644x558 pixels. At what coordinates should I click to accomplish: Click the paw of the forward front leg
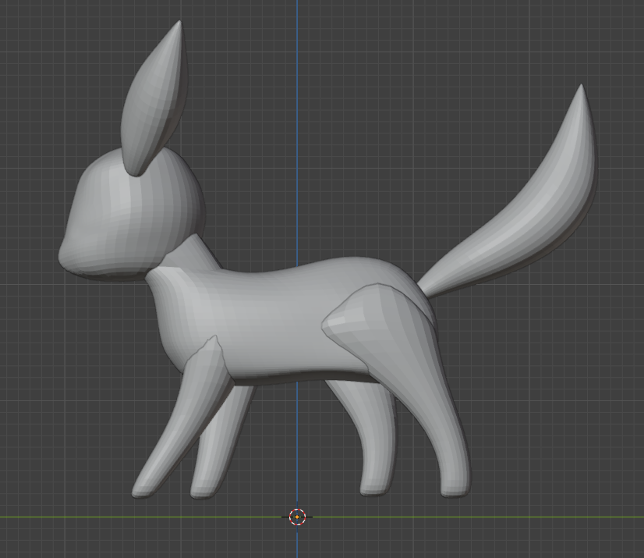click(x=144, y=488)
